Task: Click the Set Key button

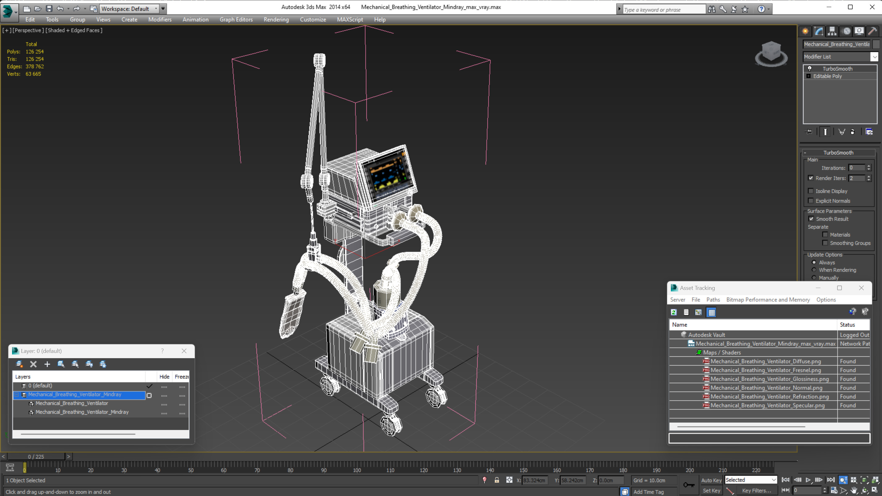Action: [x=711, y=490]
